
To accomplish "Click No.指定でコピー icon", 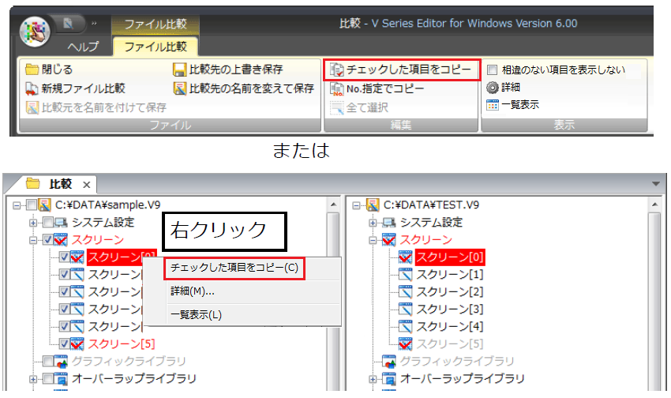I will [x=337, y=88].
